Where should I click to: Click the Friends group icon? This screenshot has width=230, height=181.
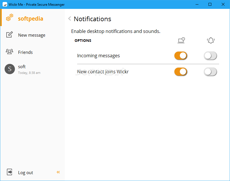tap(9, 52)
